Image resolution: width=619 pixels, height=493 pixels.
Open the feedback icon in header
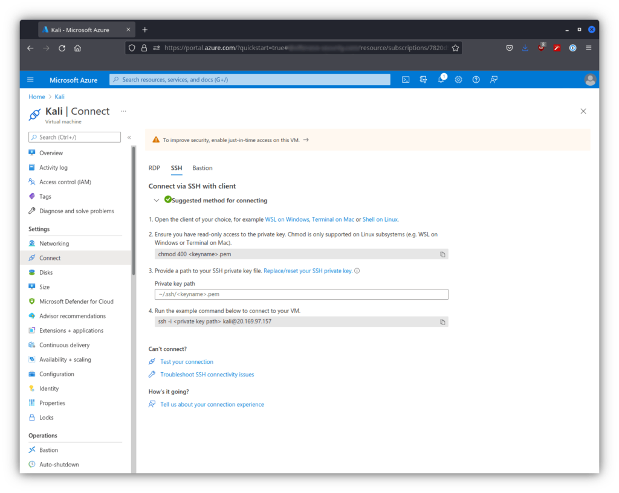[x=494, y=80]
